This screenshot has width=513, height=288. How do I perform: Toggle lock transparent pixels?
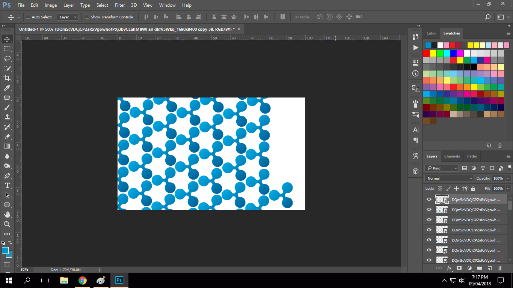point(440,189)
